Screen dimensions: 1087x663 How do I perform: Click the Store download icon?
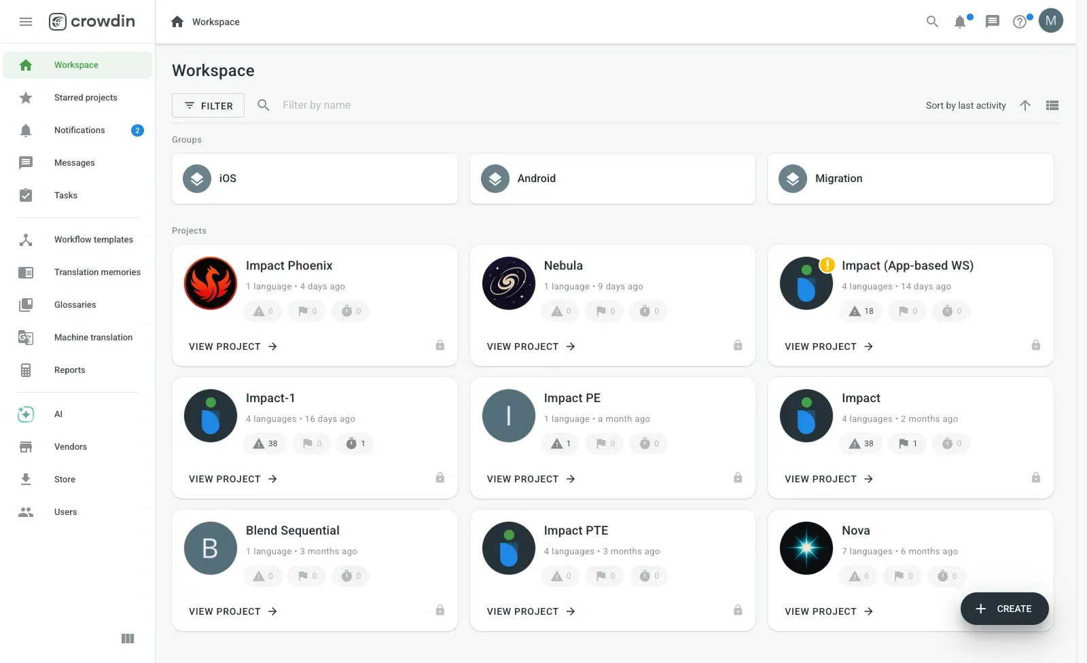[x=26, y=479]
